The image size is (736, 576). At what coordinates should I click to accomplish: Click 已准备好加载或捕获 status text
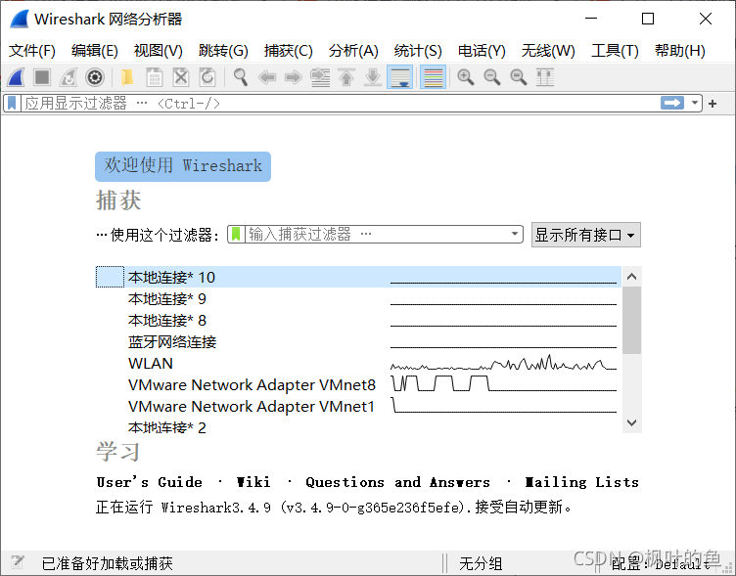(107, 563)
